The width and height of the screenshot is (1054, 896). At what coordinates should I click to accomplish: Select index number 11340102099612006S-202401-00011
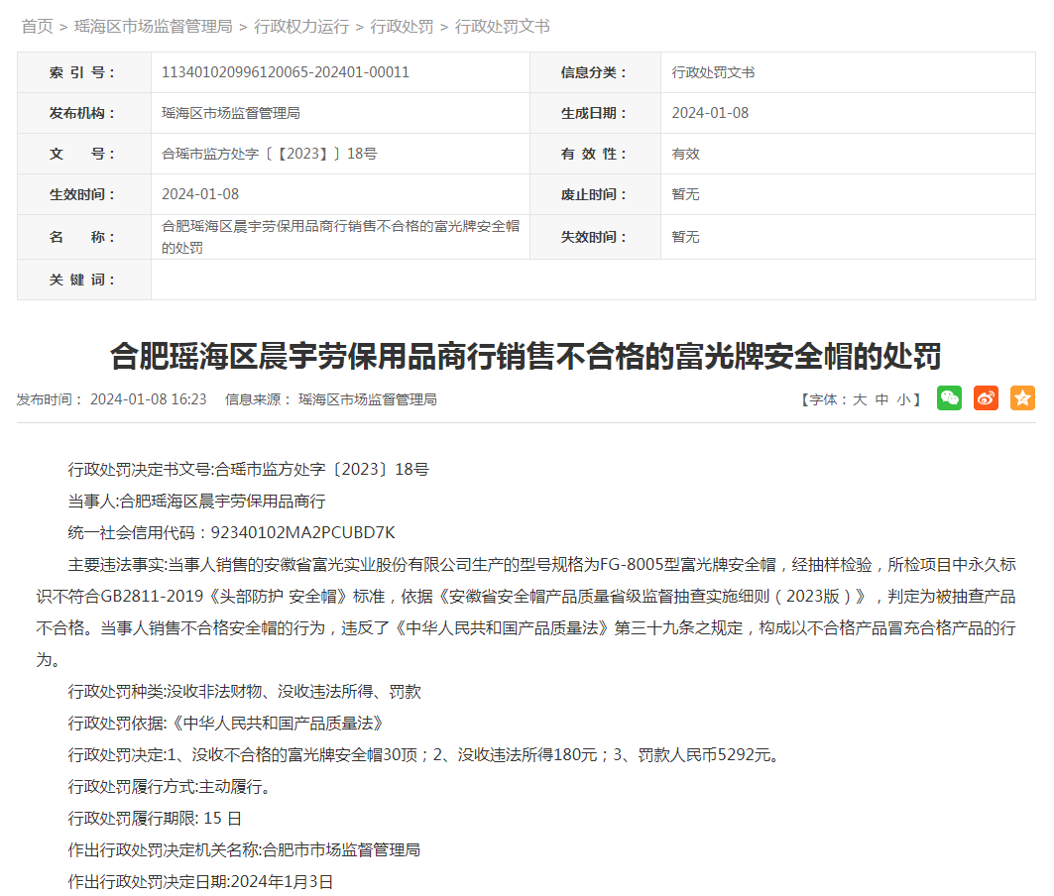click(x=286, y=72)
